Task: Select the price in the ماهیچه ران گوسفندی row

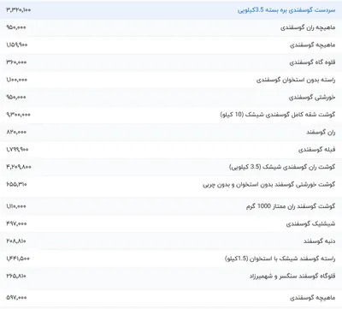Action: tap(16, 27)
